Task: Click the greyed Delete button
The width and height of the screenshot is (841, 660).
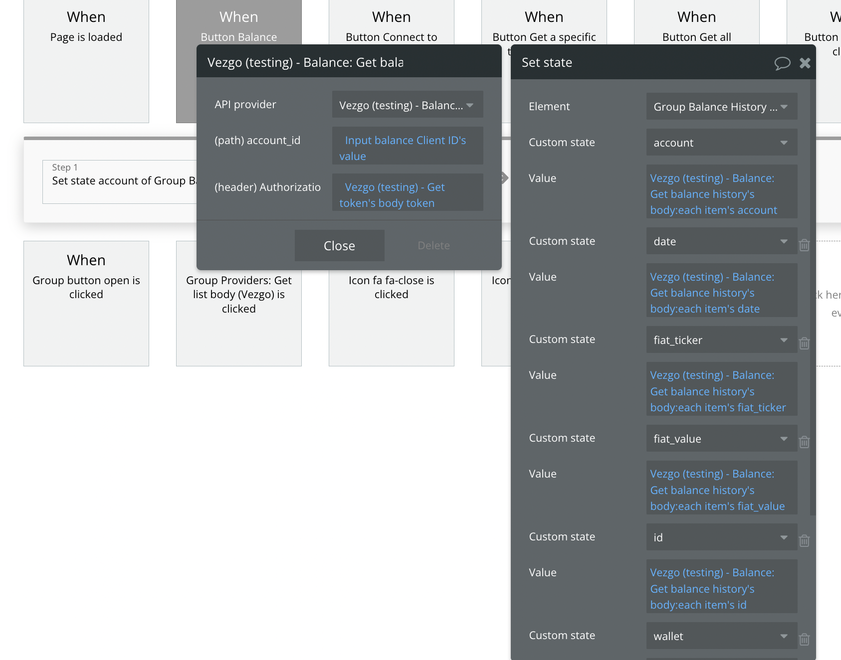Action: click(433, 246)
